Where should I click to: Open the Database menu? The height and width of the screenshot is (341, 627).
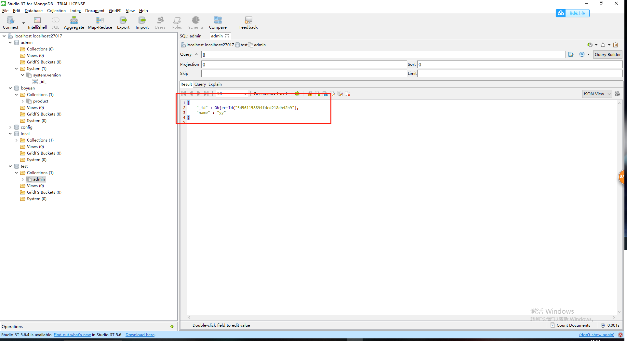[x=33, y=10]
